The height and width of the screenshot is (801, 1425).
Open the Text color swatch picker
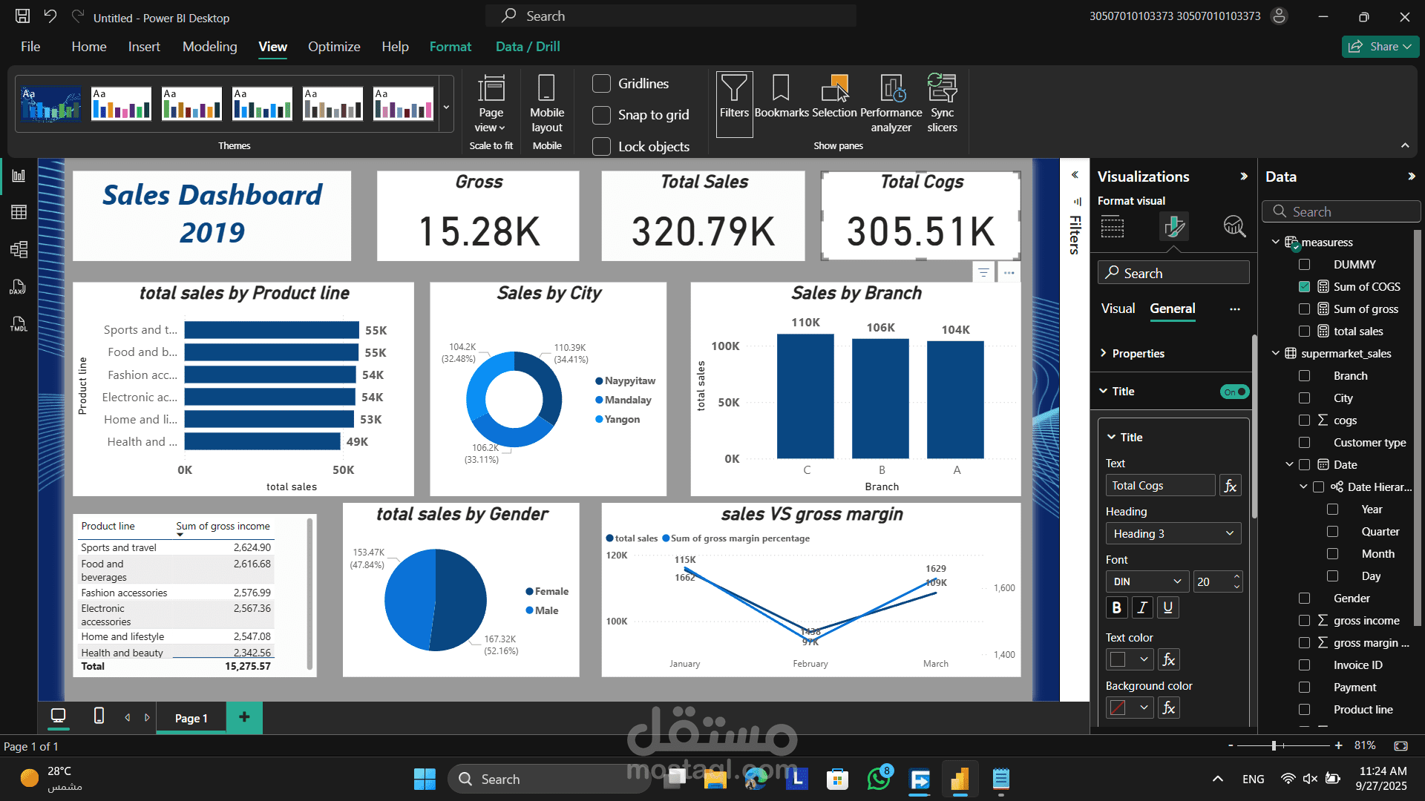(1128, 659)
